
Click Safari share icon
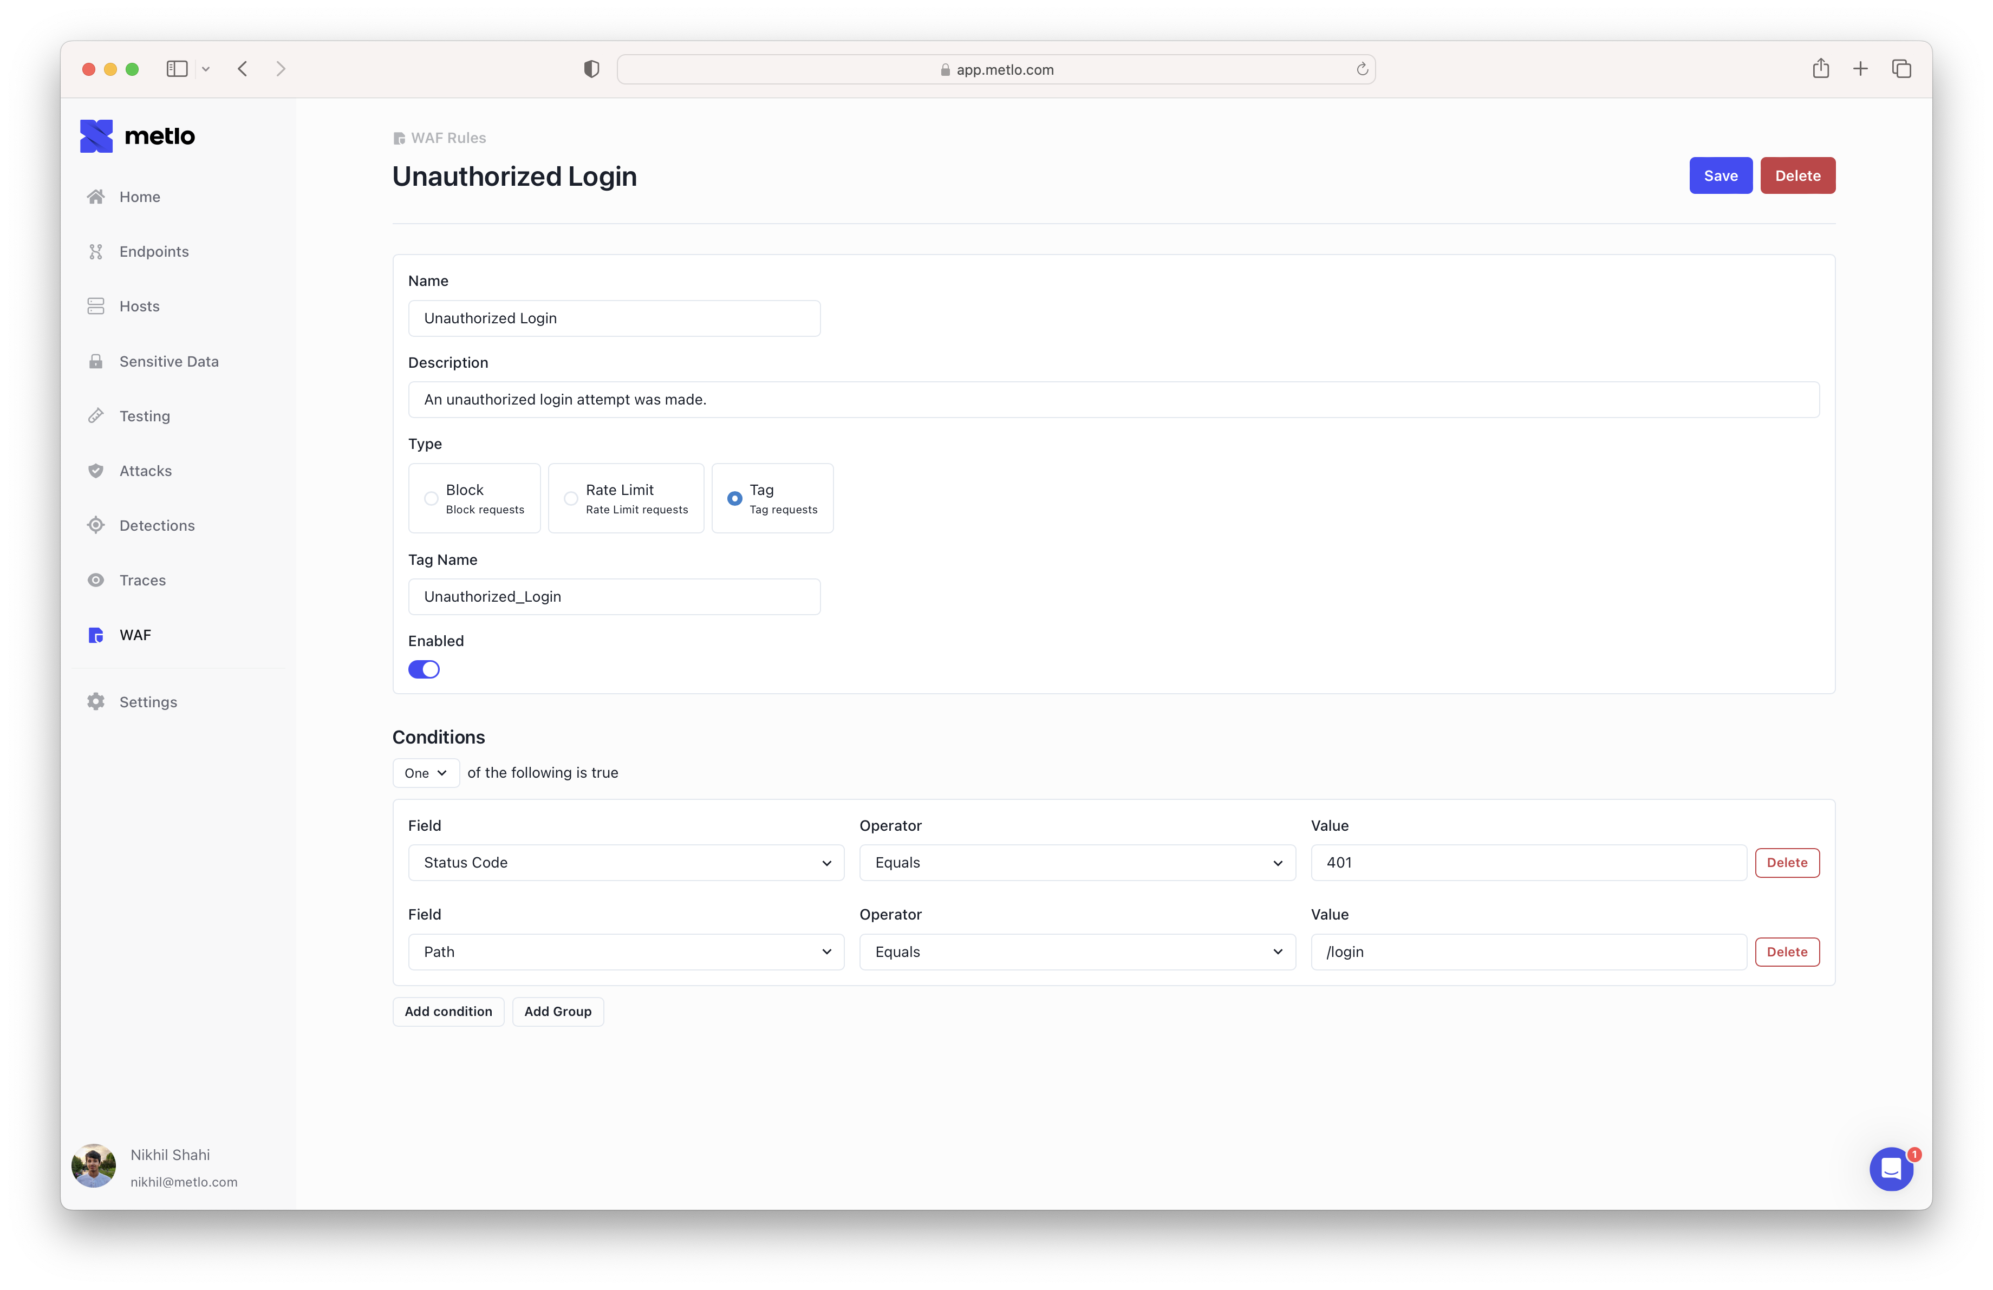(1820, 69)
